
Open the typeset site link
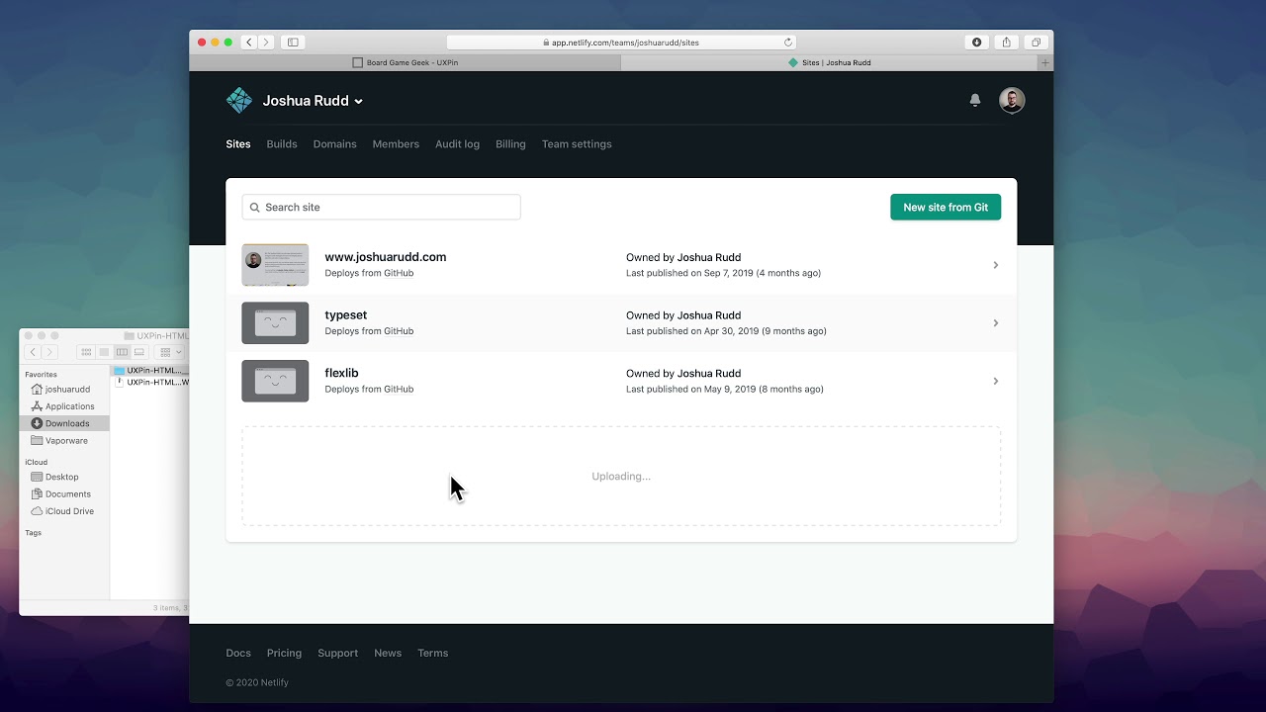tap(346, 315)
